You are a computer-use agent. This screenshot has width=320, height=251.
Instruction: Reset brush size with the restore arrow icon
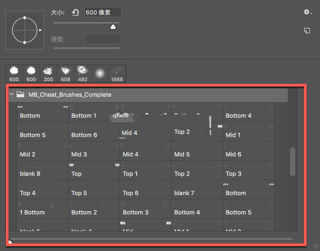pos(75,13)
